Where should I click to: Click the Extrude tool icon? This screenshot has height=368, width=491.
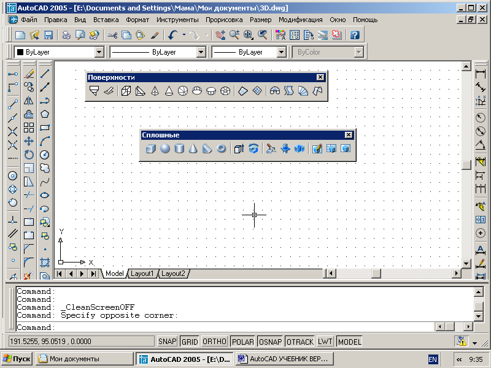click(x=239, y=148)
